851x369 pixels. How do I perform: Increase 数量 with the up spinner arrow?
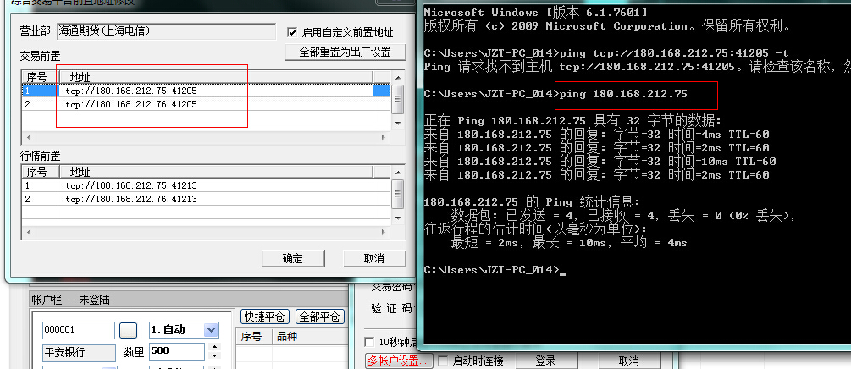pos(214,346)
